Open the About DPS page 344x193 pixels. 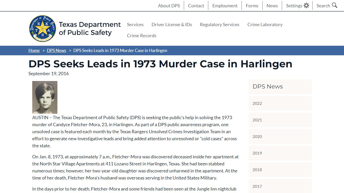click(x=169, y=6)
